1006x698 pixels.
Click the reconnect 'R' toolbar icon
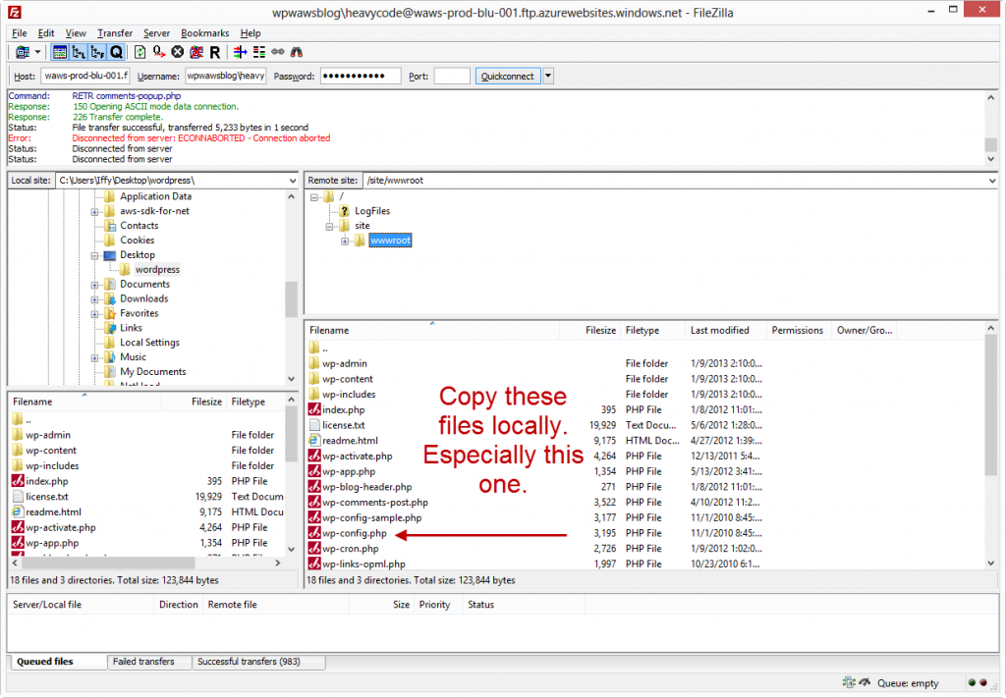point(214,52)
